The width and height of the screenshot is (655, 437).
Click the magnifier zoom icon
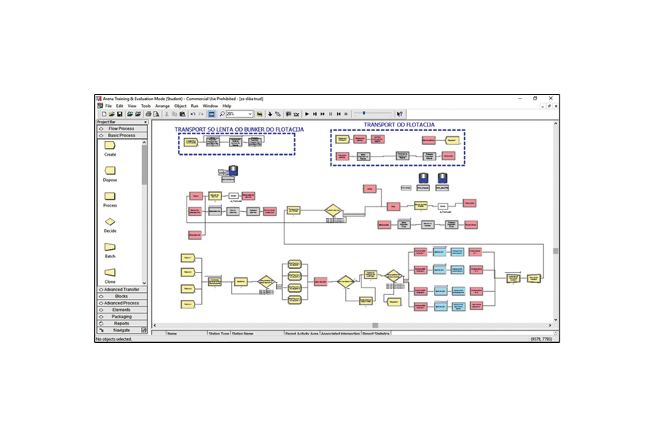coord(222,113)
